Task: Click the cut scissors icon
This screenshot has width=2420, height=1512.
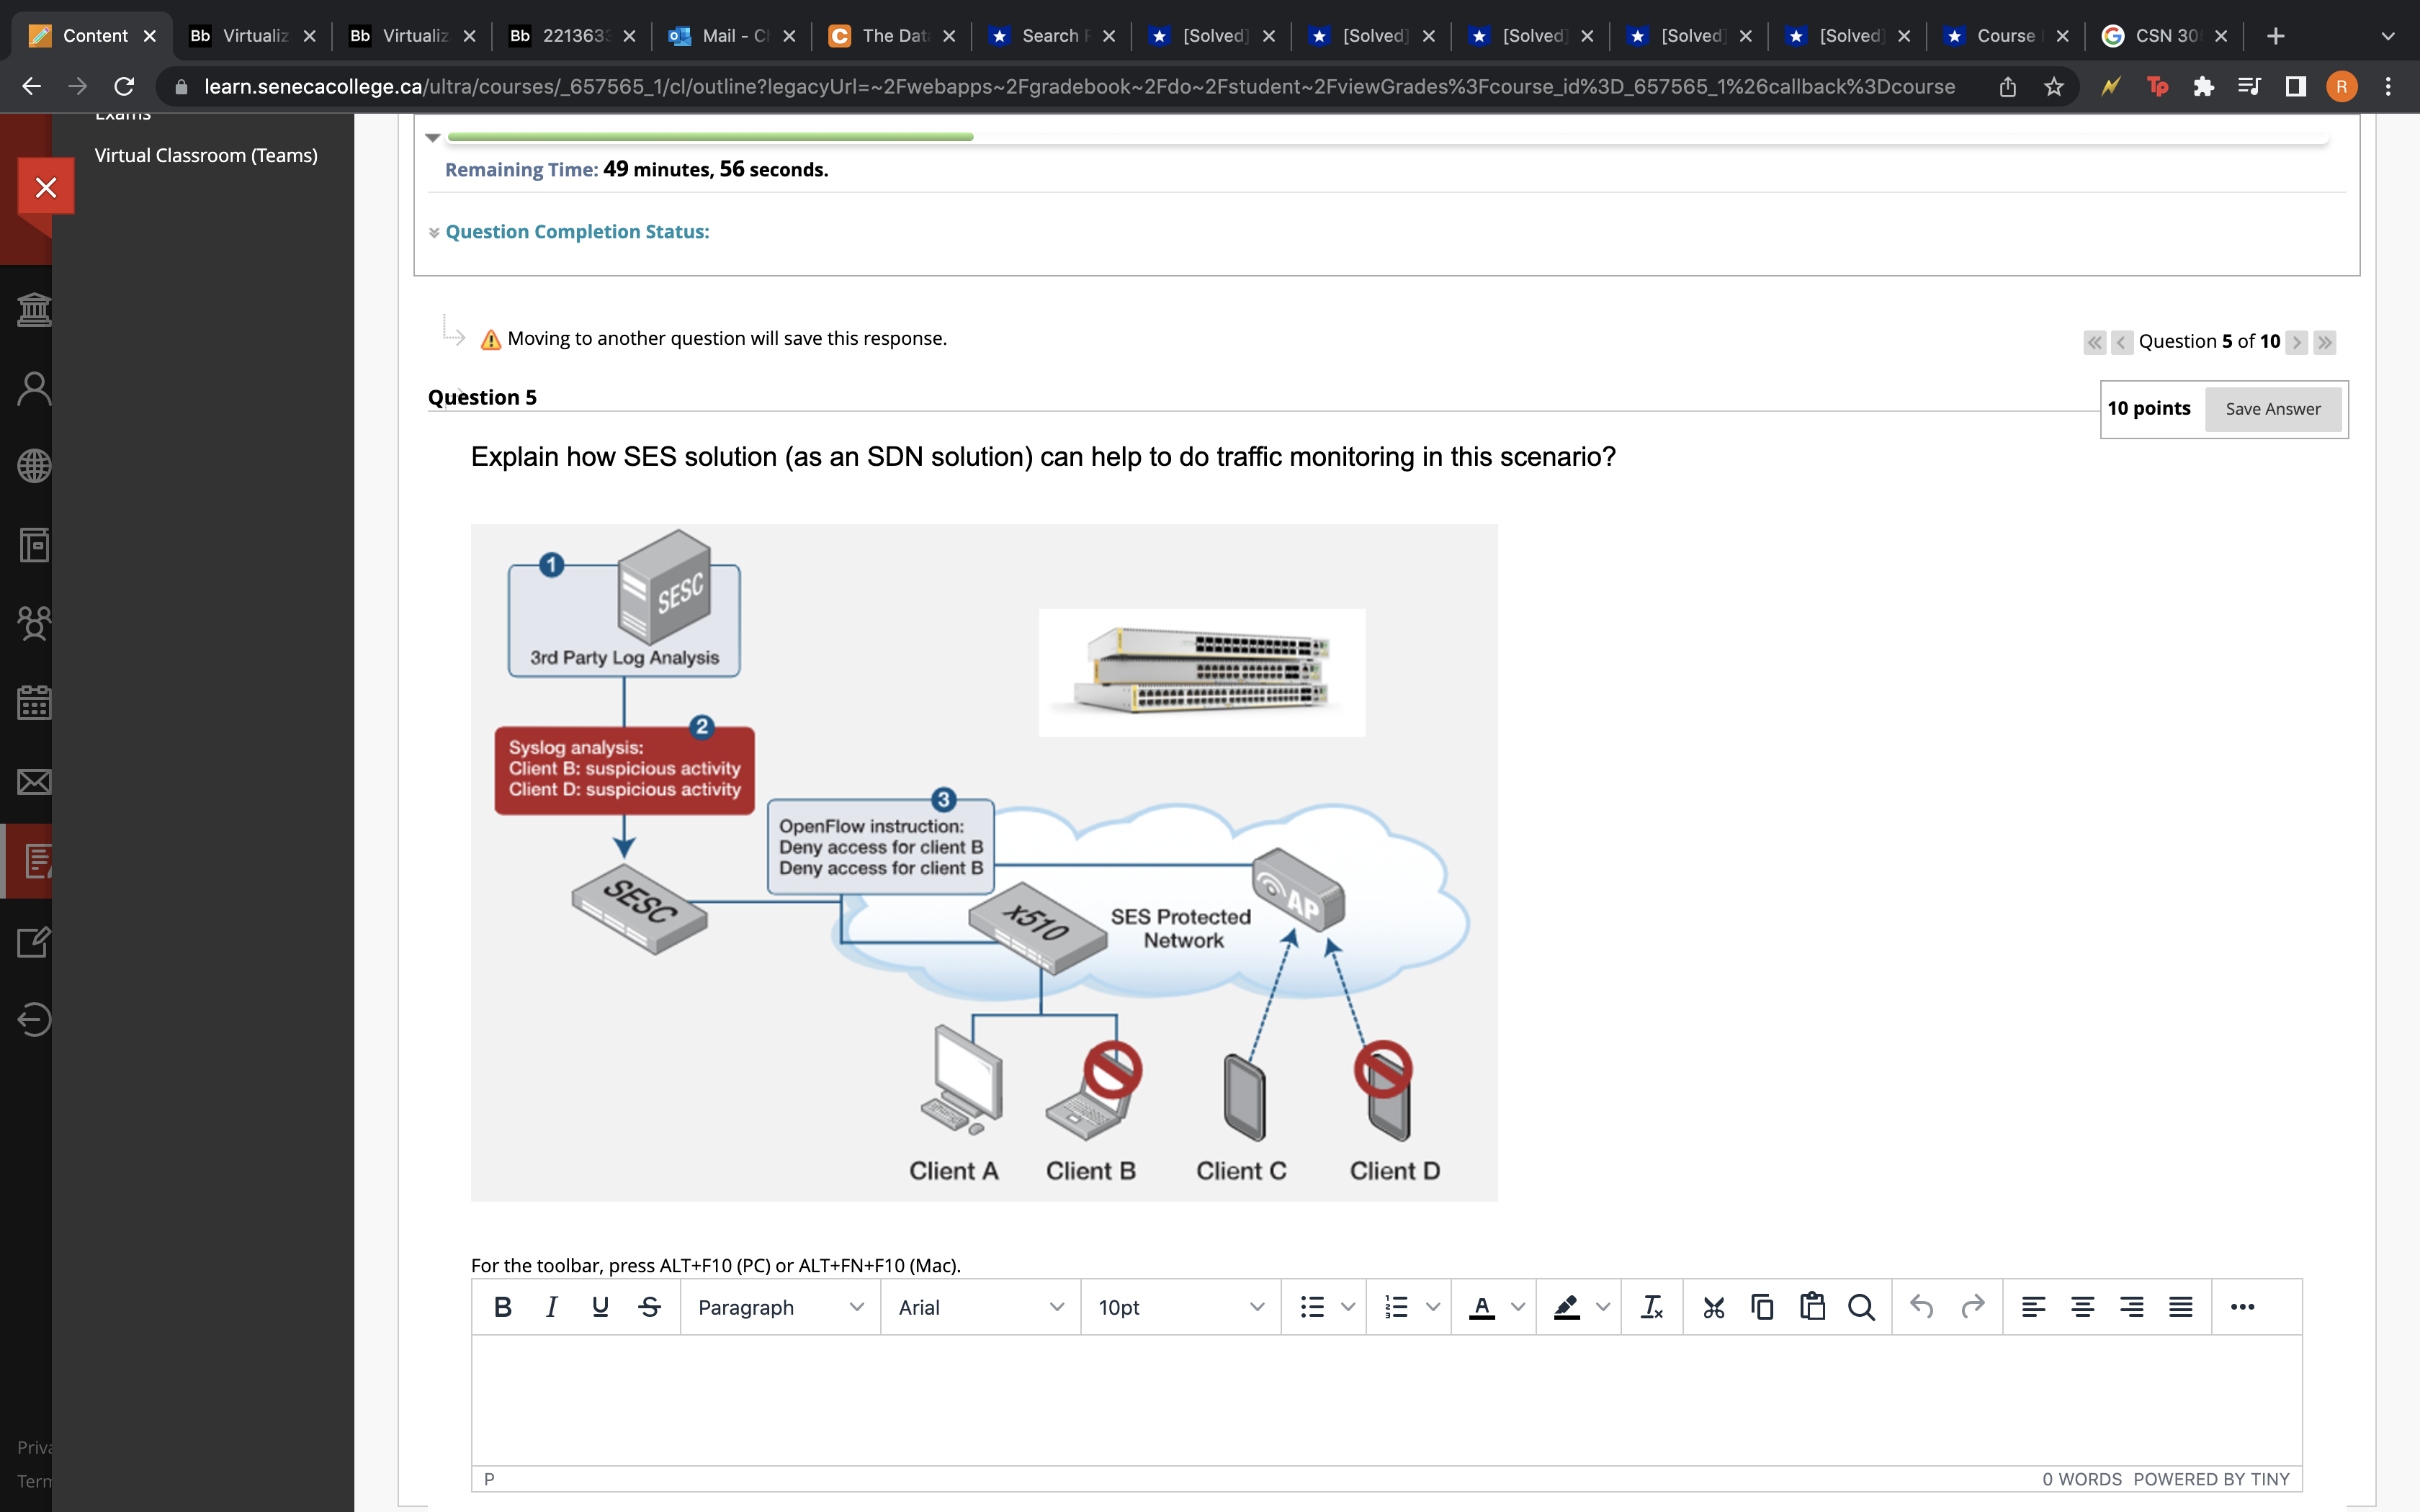Action: point(1713,1307)
